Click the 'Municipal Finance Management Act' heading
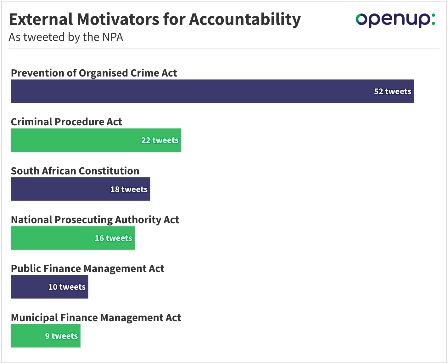 click(x=96, y=318)
